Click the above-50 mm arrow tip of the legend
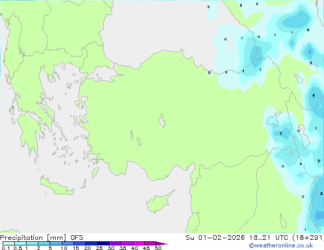Viewport: 324px width, 250px height. (x=162, y=243)
